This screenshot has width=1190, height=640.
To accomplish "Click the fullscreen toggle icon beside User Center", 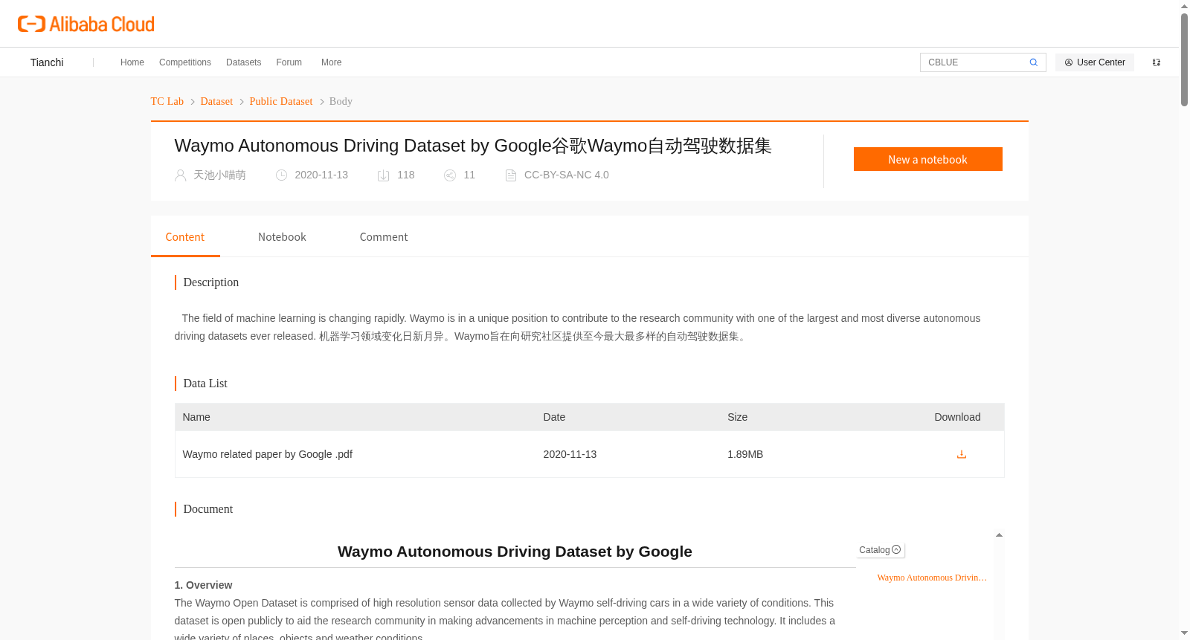I will [1157, 62].
